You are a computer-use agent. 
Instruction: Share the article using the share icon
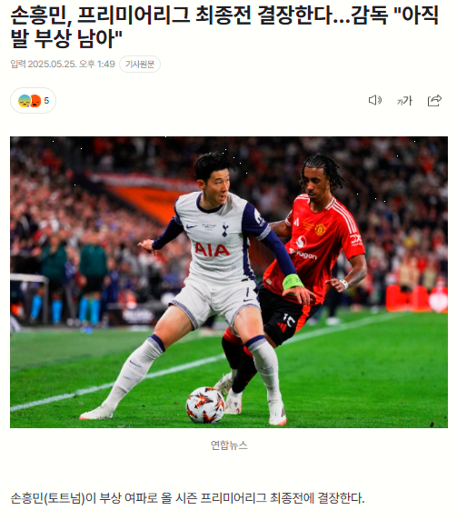point(434,101)
